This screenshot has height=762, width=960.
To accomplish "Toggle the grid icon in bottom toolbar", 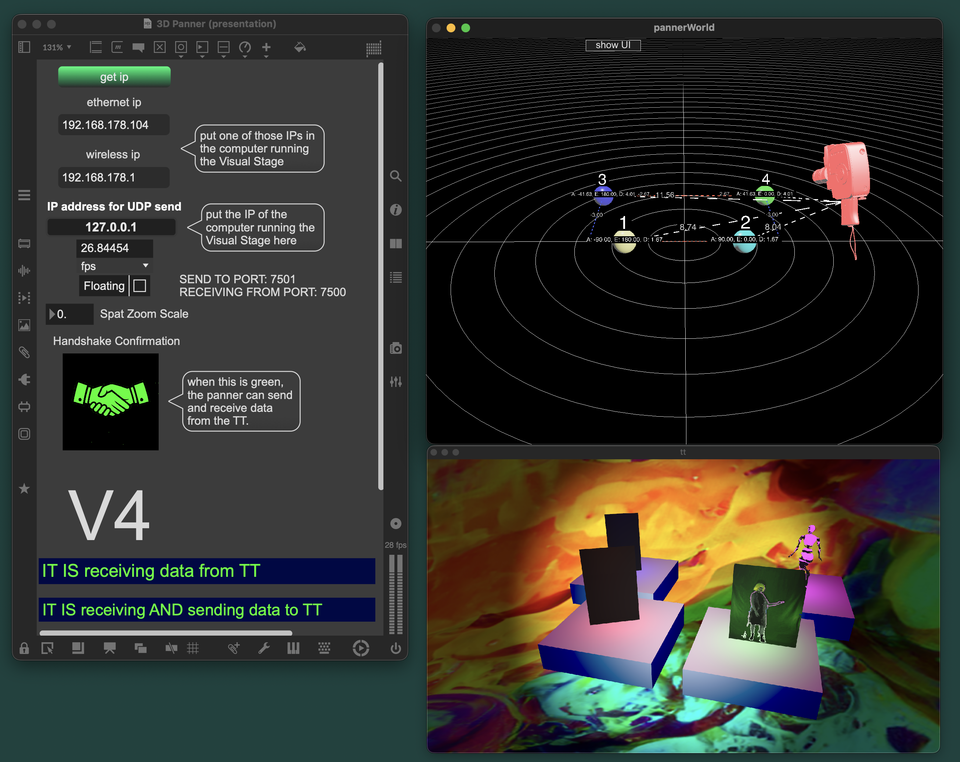I will [193, 648].
